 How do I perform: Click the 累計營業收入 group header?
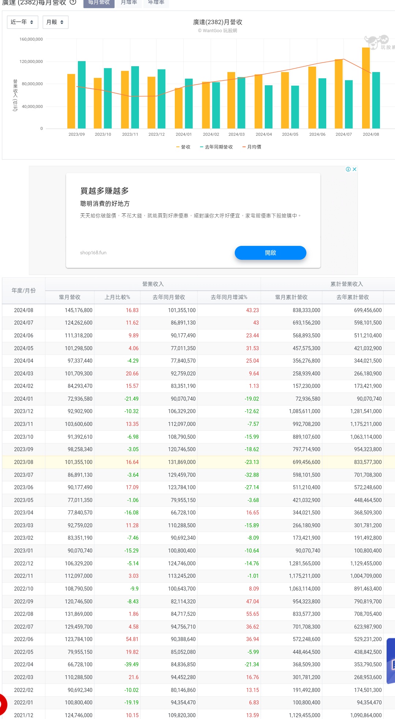(x=347, y=284)
